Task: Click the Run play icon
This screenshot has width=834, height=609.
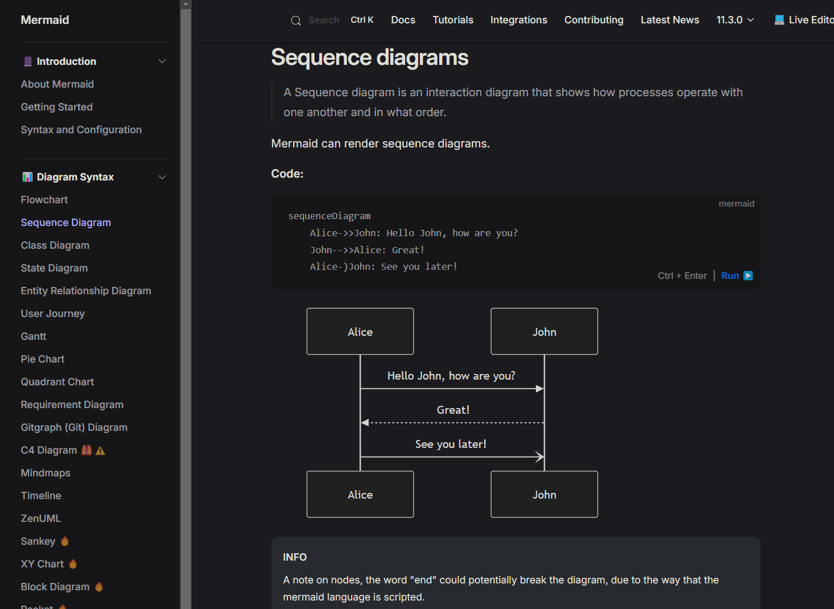Action: (748, 275)
